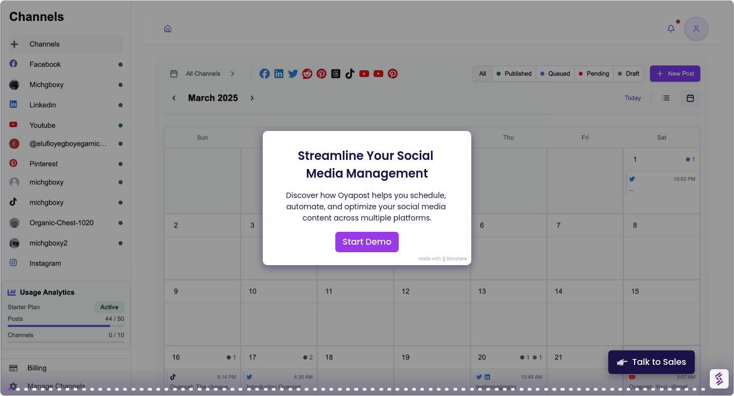The image size is (734, 396).
Task: Click the Storylane logo in bottom corner
Action: click(719, 379)
